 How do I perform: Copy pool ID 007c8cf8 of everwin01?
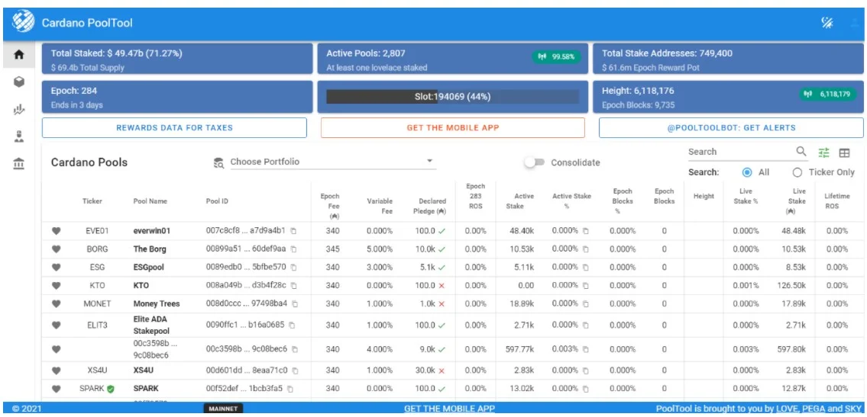[293, 230]
